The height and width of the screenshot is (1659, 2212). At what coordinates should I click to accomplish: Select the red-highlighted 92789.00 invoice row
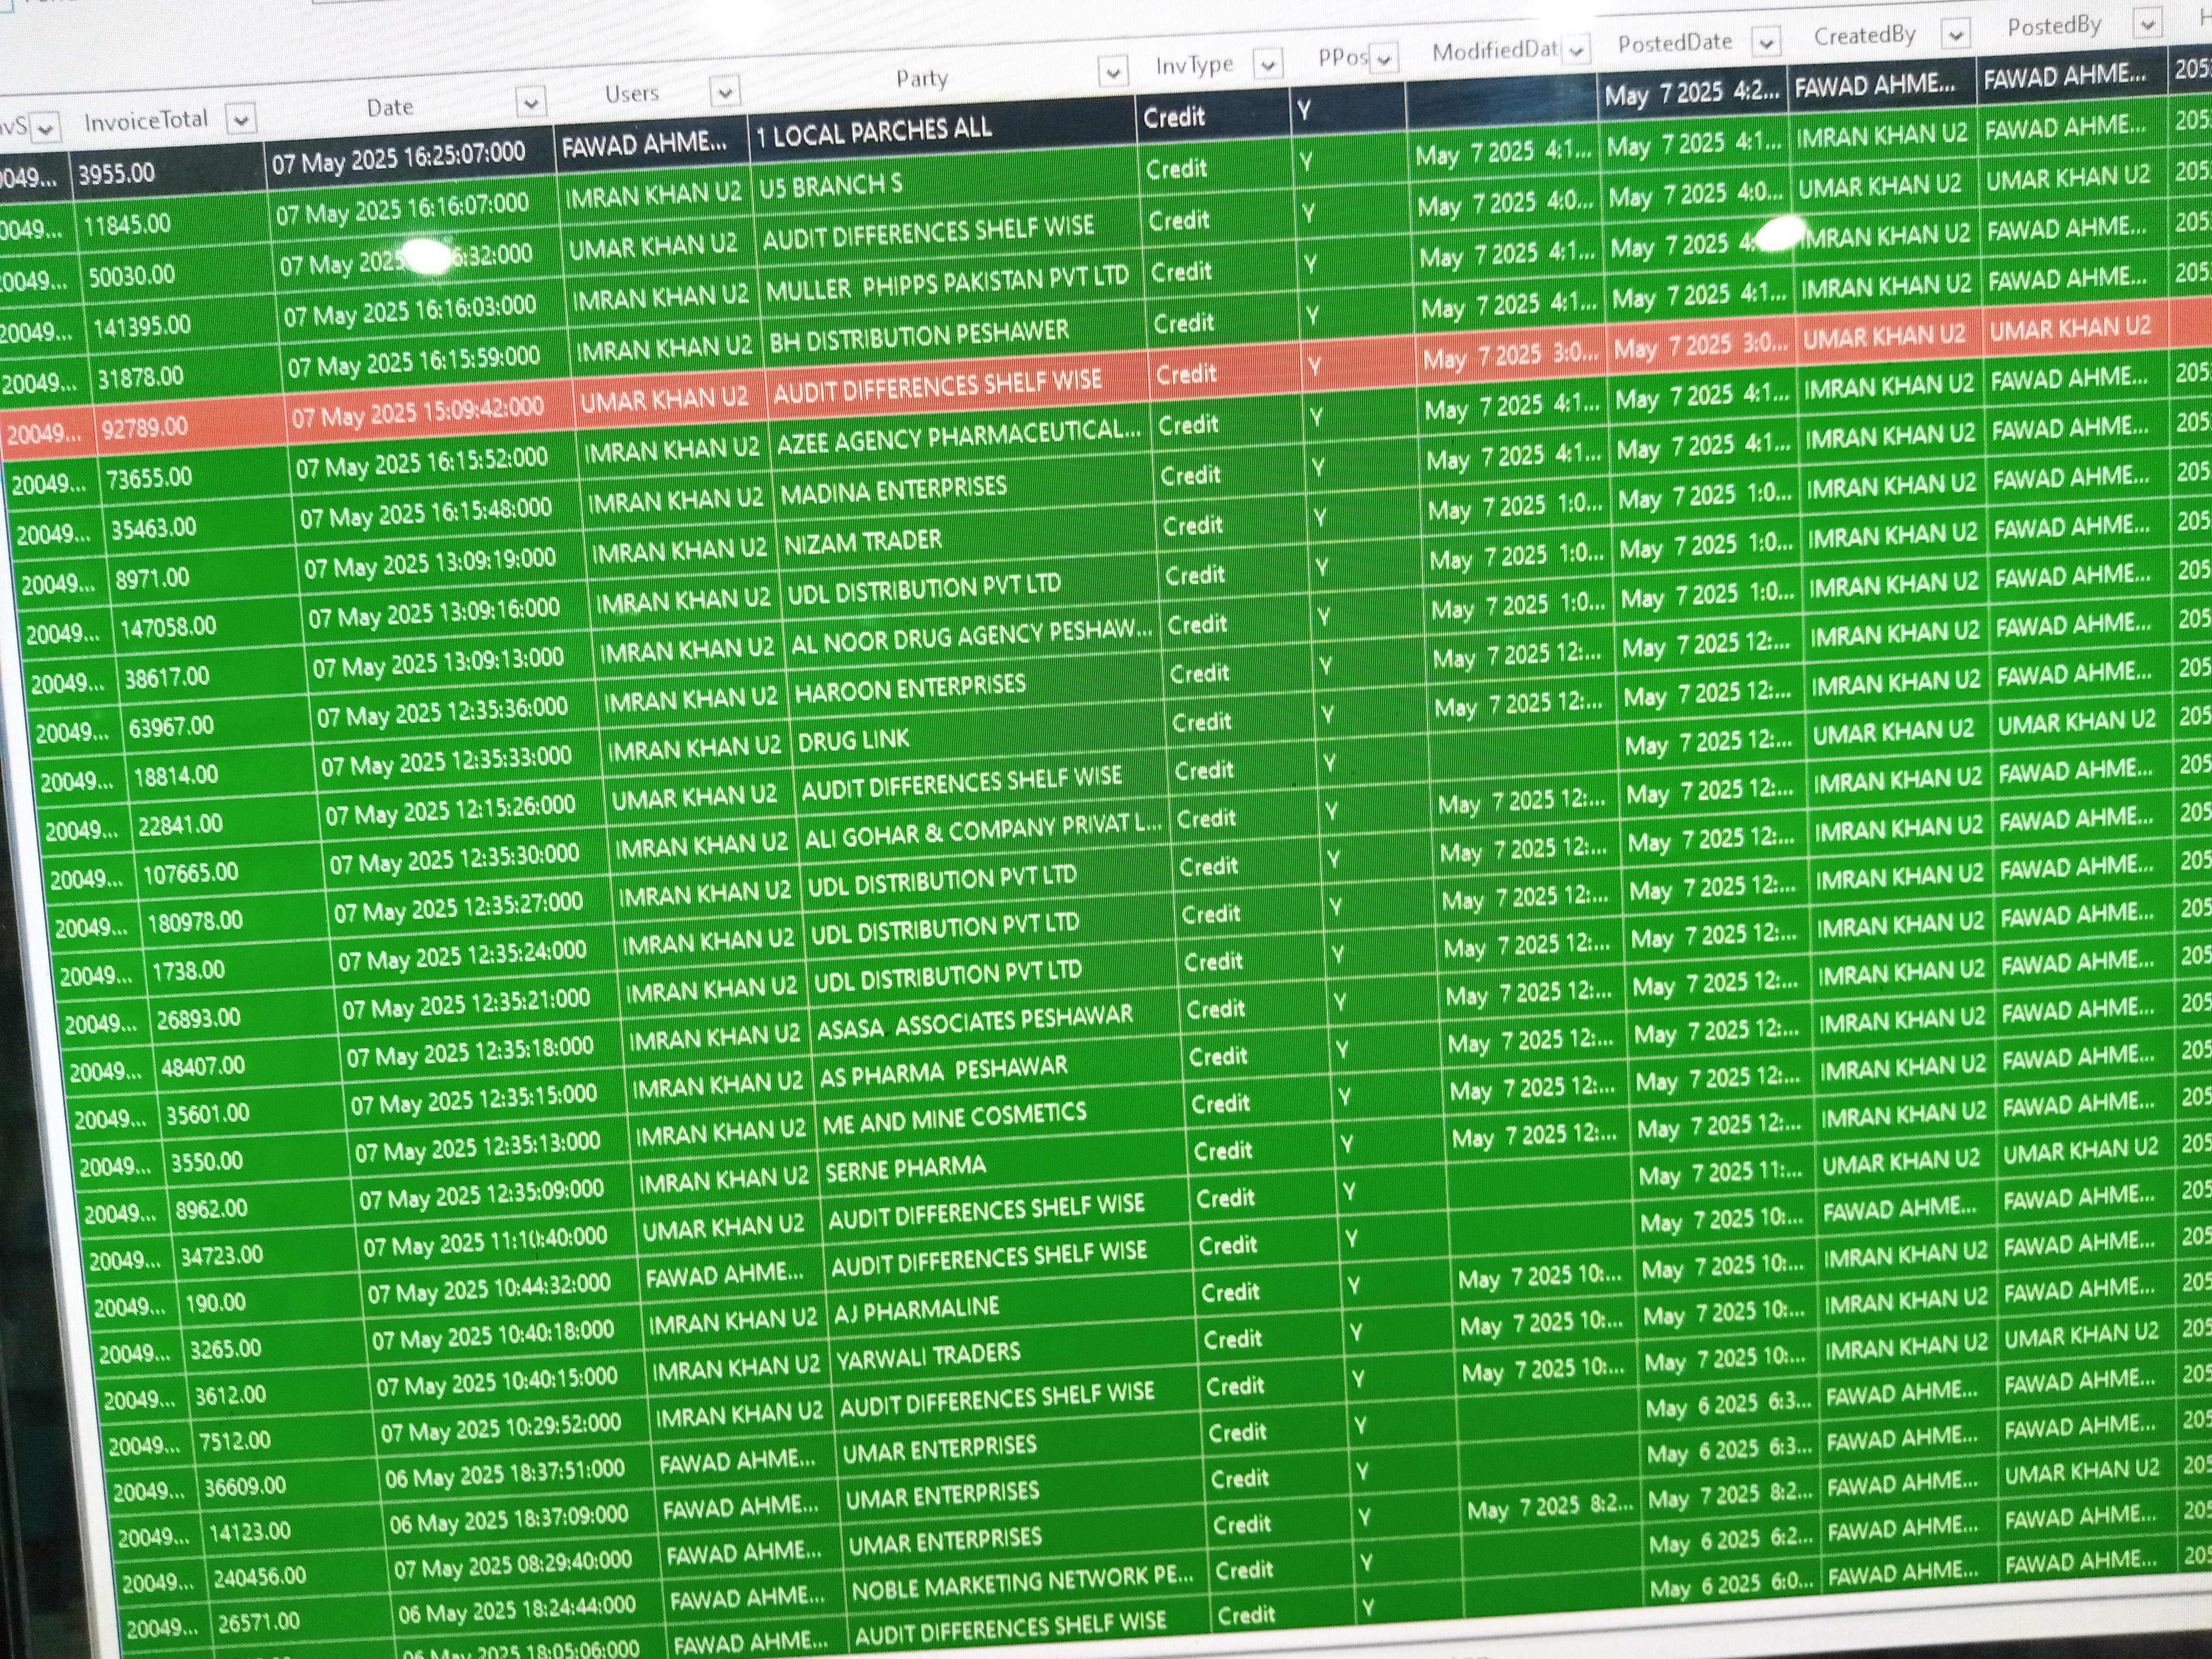(144, 428)
